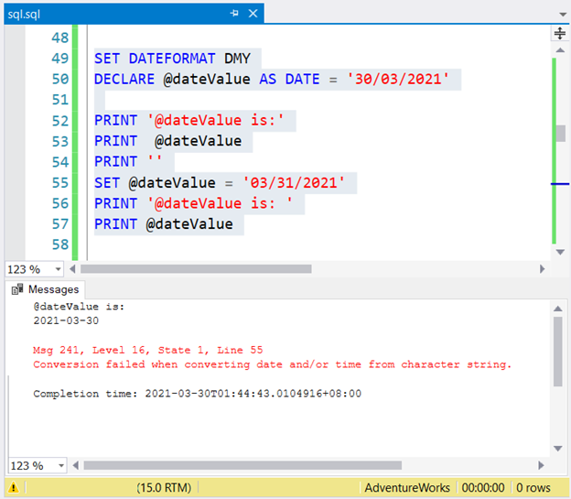Switch to the Messages tab
Screen dimensions: 571x499
[x=45, y=289]
